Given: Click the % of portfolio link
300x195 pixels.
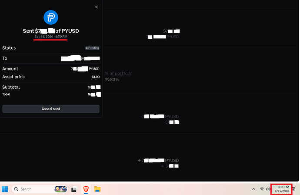Looking at the screenshot, I should point(118,74).
